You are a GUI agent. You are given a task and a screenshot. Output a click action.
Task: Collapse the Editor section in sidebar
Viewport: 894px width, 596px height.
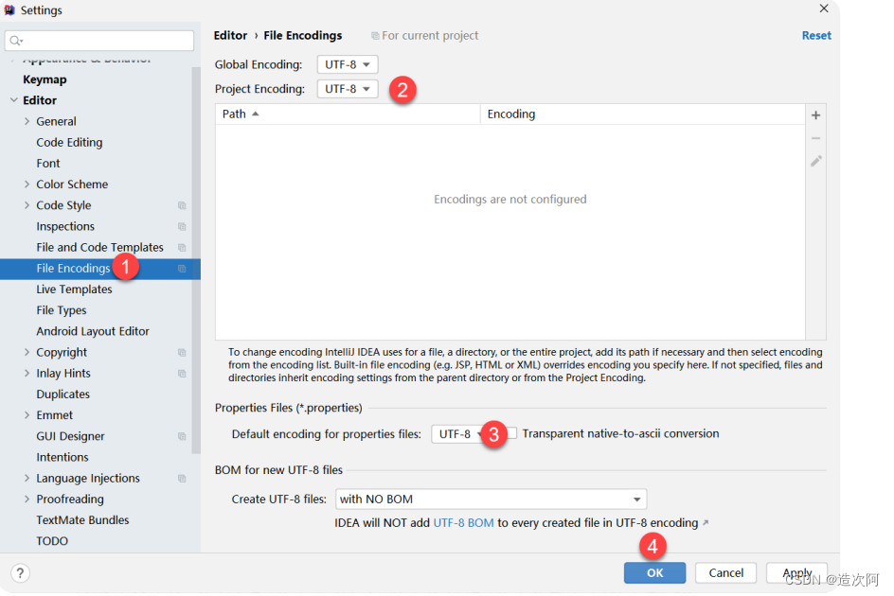(x=13, y=100)
